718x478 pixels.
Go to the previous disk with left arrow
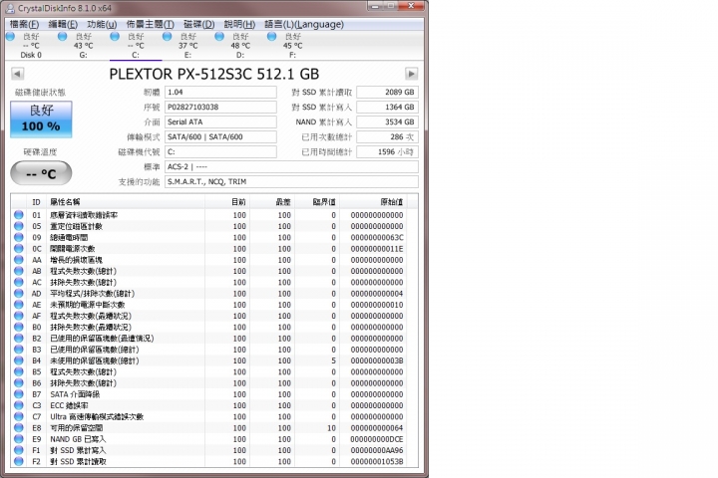(x=17, y=74)
